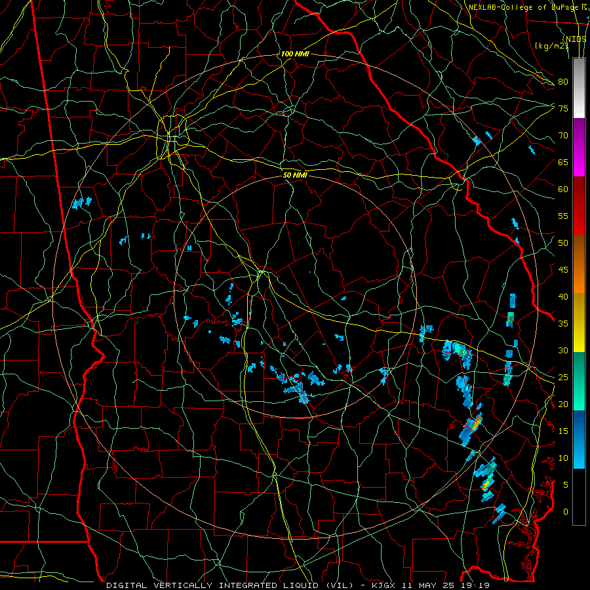
Task: Click the kg/m2 units label
Action: click(551, 46)
